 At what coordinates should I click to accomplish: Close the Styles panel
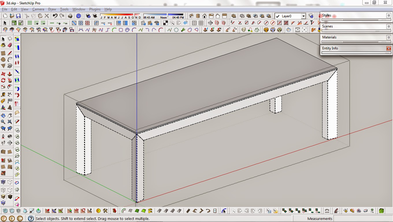point(389,16)
